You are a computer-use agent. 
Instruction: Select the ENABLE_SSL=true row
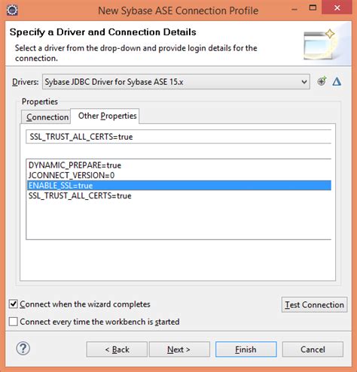[179, 186]
